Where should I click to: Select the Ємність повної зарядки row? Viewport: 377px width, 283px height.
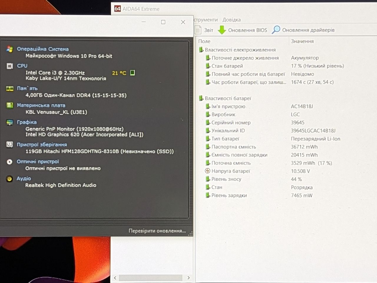click(x=286, y=155)
